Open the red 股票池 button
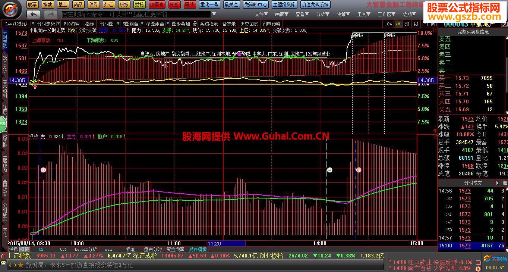The height and width of the screenshot is (272, 508). coord(157,4)
